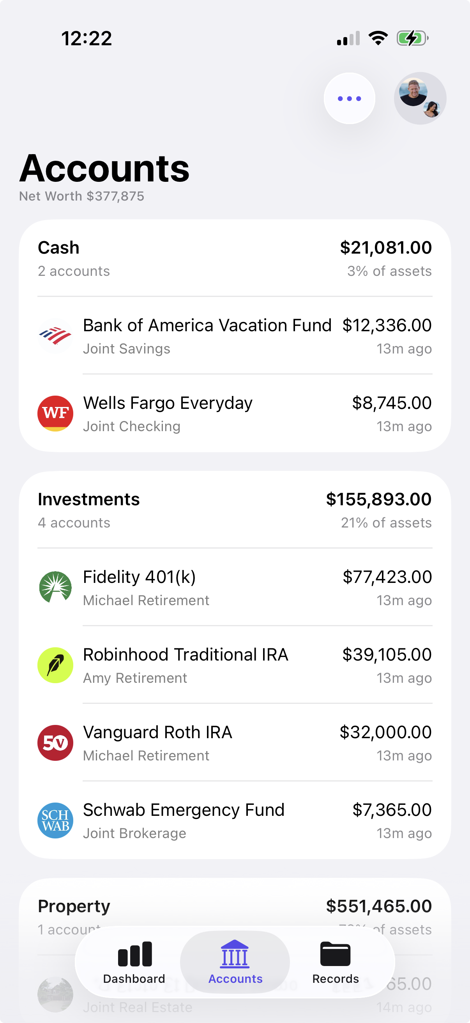Tap the Robinhood feather logo

click(55, 665)
